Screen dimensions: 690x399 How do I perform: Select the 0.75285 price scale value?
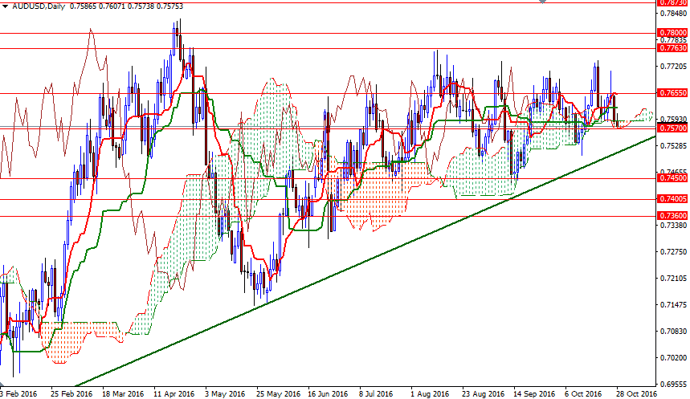coord(673,145)
